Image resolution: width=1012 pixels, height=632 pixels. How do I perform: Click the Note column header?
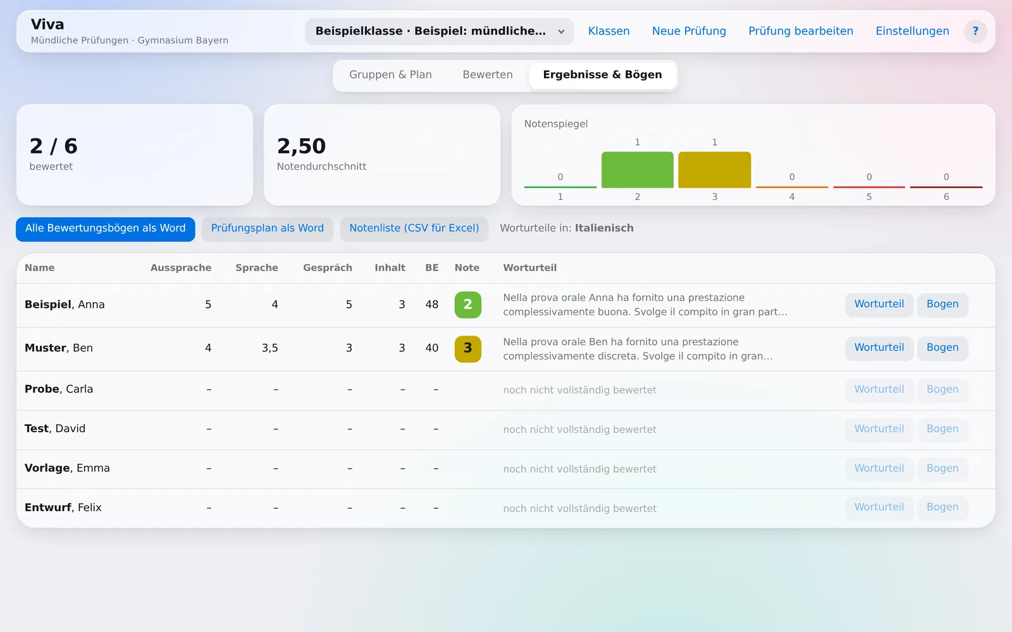(x=467, y=268)
